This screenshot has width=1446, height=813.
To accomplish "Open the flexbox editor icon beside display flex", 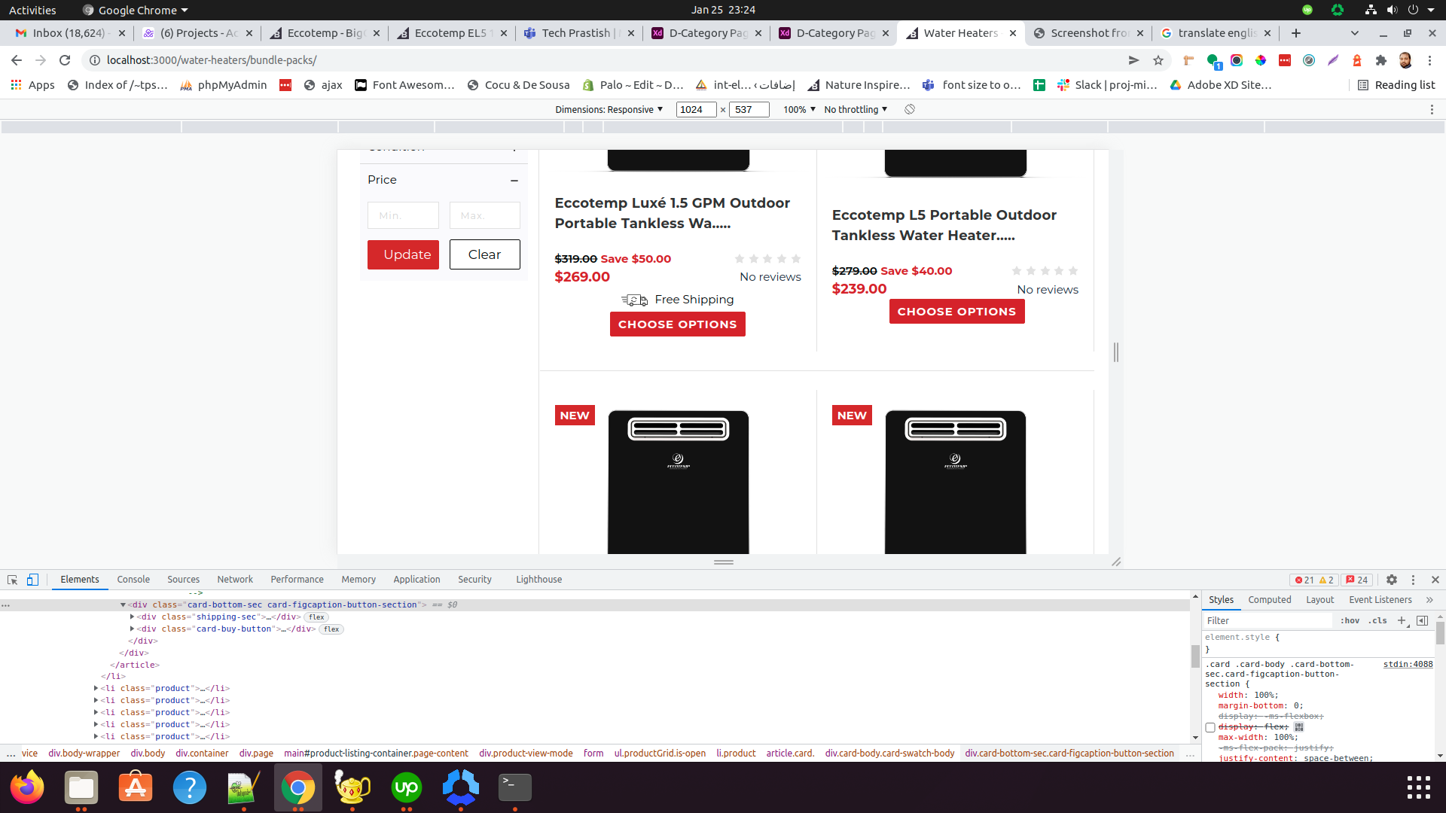I will (1299, 727).
